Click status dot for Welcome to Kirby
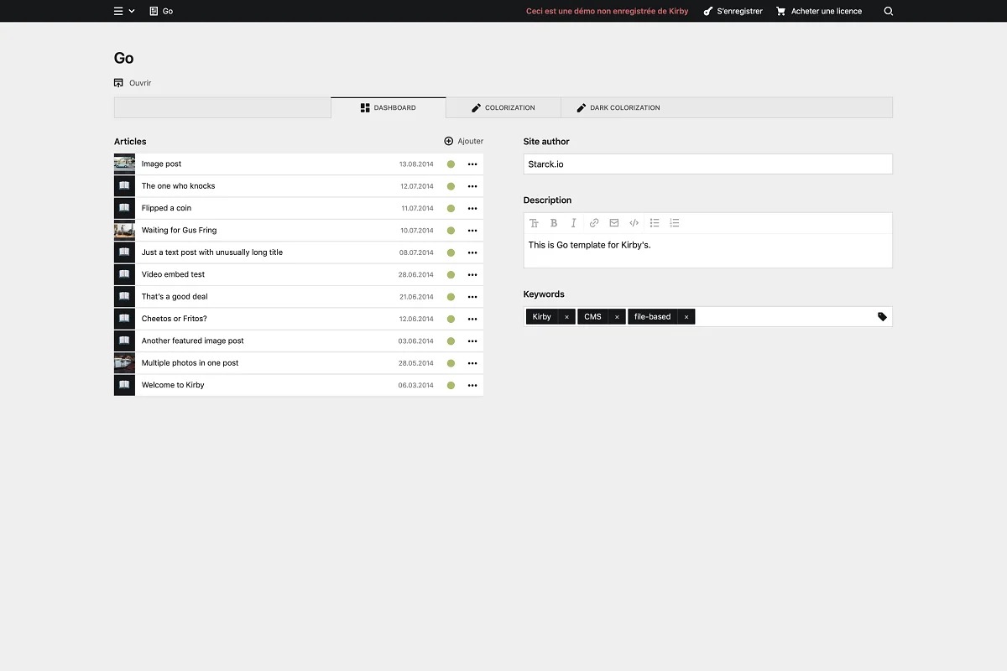Image resolution: width=1007 pixels, height=671 pixels. click(451, 386)
